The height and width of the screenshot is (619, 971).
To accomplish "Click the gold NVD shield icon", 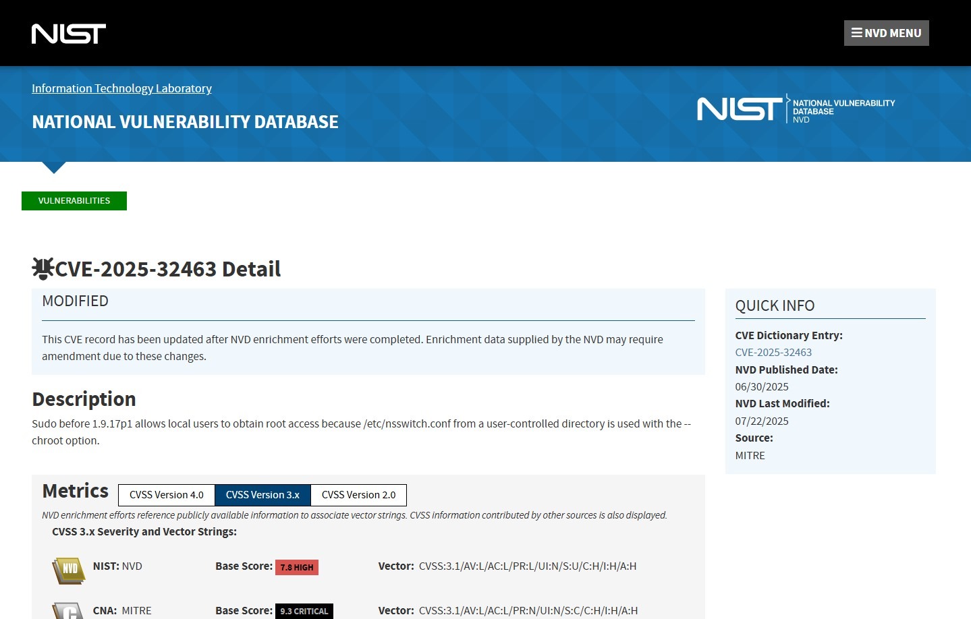I will point(68,570).
